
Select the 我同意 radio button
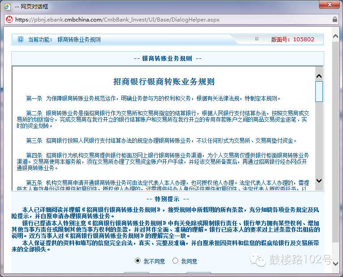[175, 261]
